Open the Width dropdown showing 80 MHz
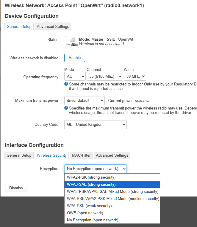The image size is (197, 227). point(135,76)
